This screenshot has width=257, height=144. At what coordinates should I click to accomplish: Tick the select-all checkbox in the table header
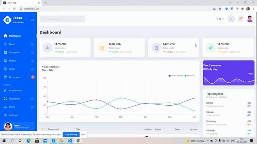pos(43,129)
